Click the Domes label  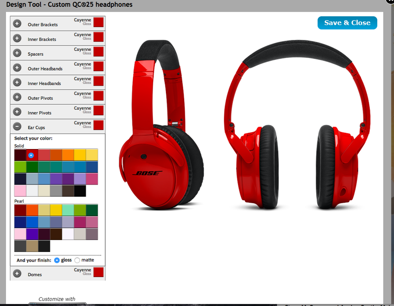click(x=34, y=275)
